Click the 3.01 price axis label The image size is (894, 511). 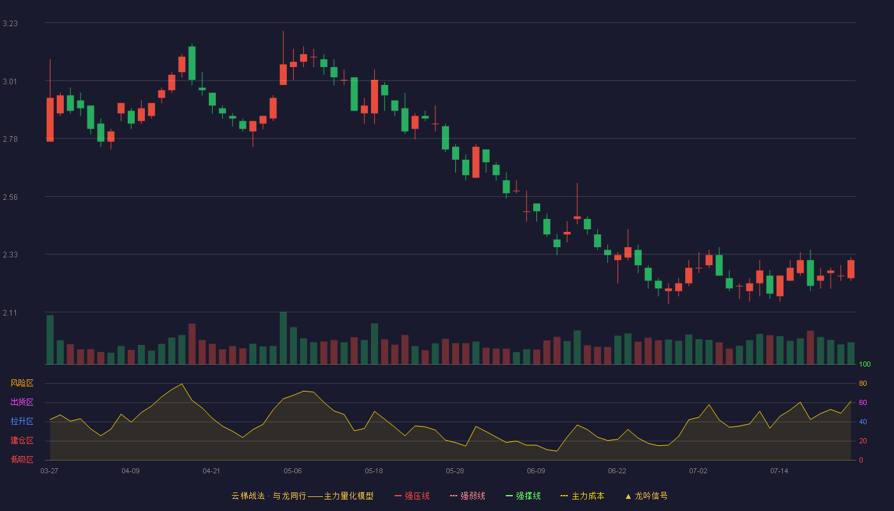point(10,81)
